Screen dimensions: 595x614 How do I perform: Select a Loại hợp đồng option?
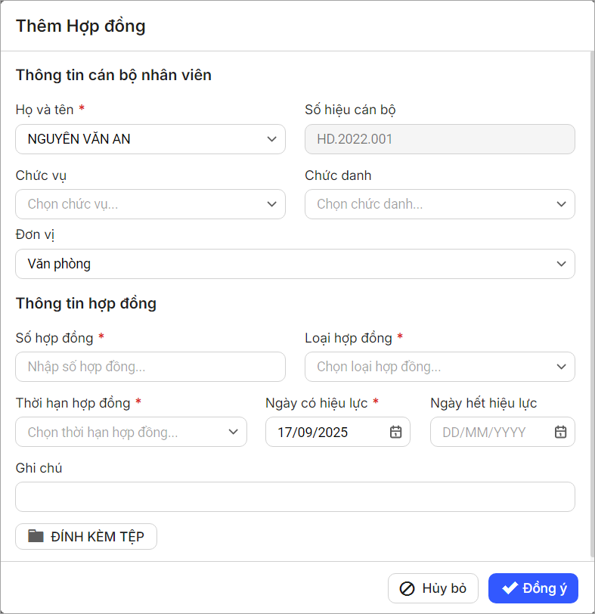(x=439, y=367)
